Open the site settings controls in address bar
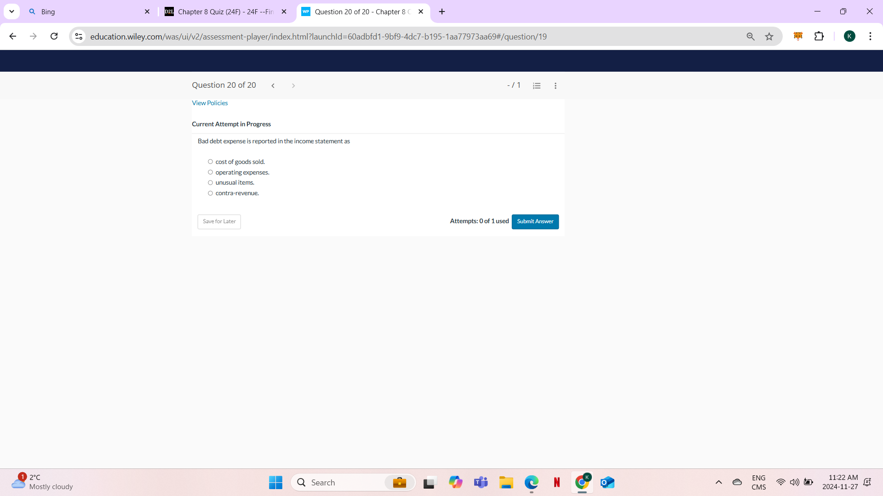The width and height of the screenshot is (883, 496). 78,36
